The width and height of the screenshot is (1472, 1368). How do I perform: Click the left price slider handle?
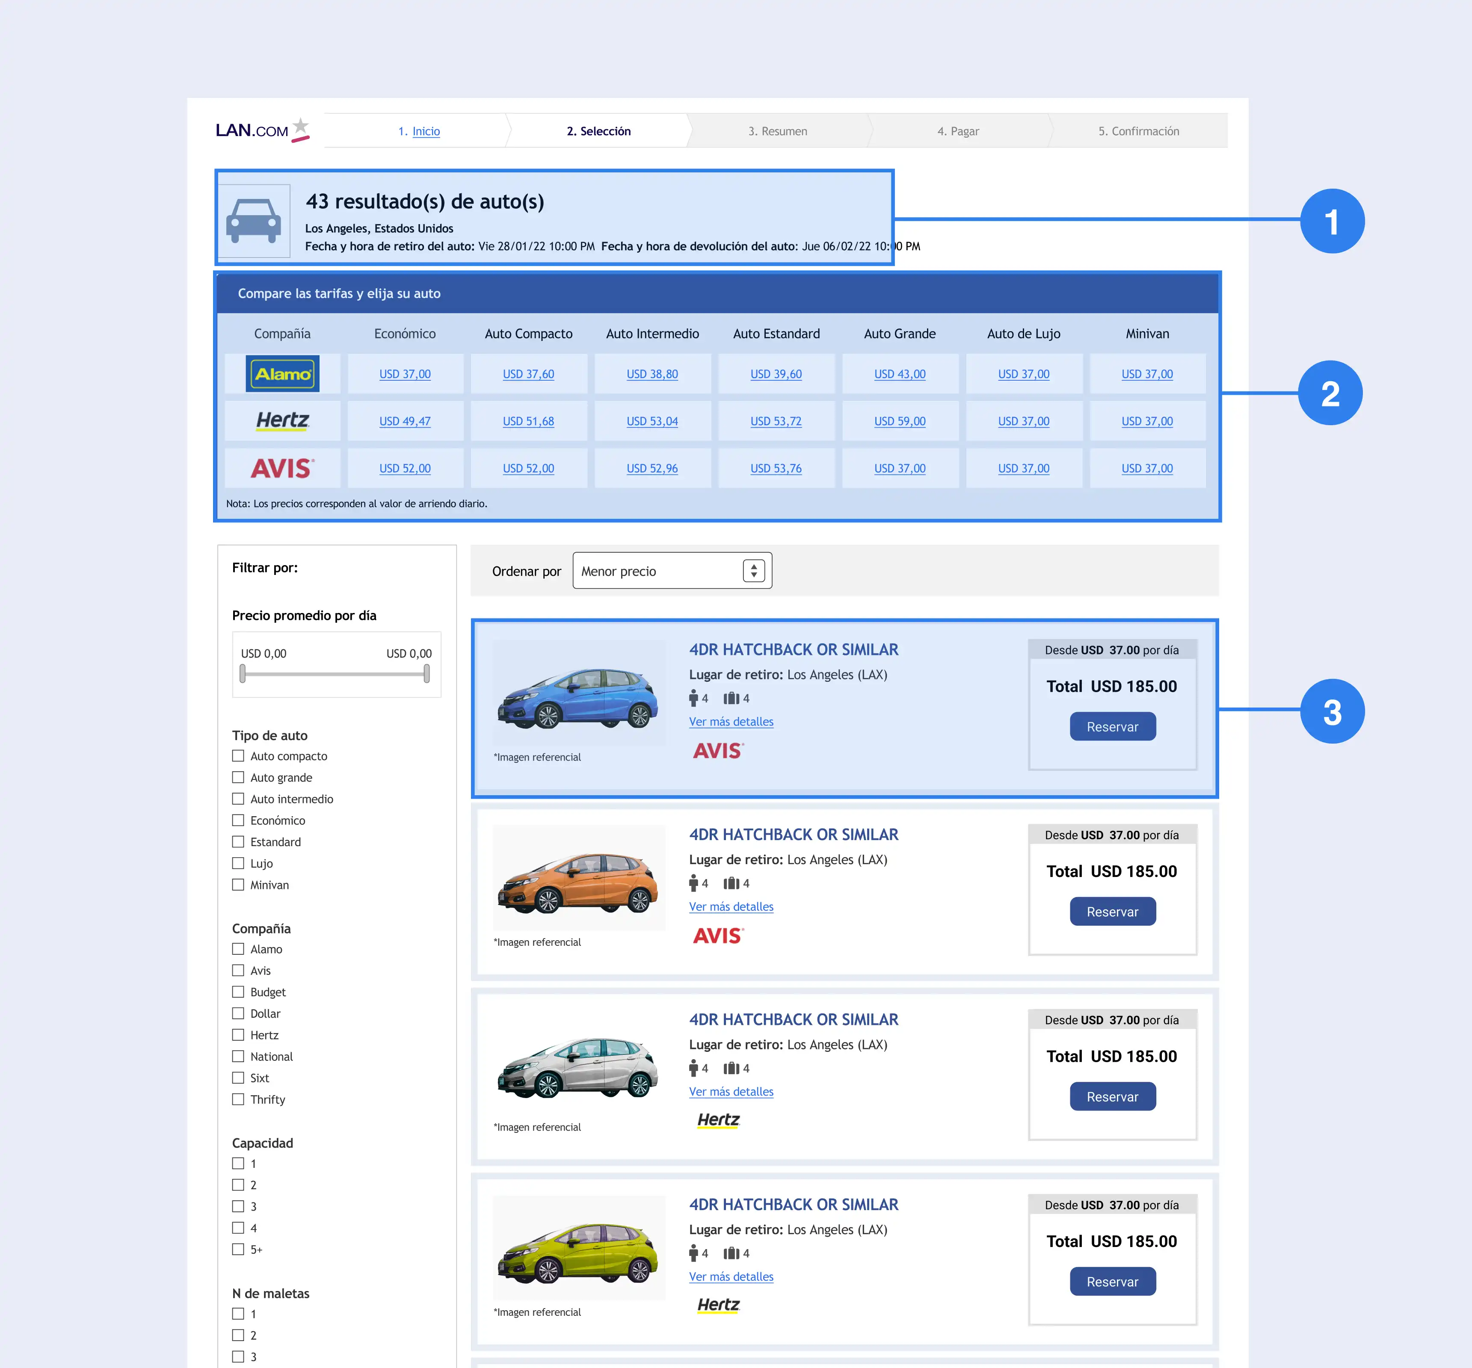tap(242, 674)
